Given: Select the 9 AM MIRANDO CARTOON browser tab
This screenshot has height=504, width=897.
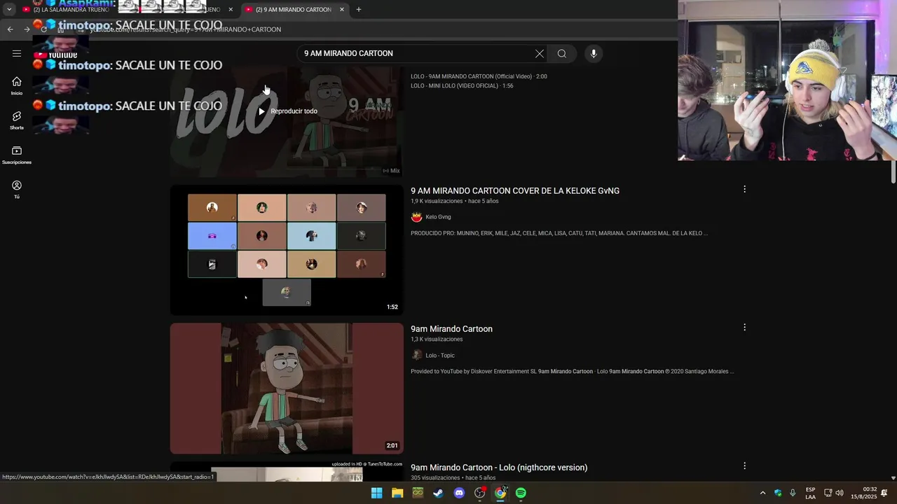Looking at the screenshot, I should coord(293,10).
